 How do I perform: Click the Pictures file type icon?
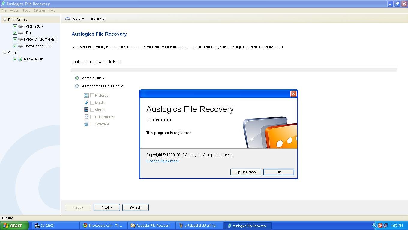tap(86, 96)
